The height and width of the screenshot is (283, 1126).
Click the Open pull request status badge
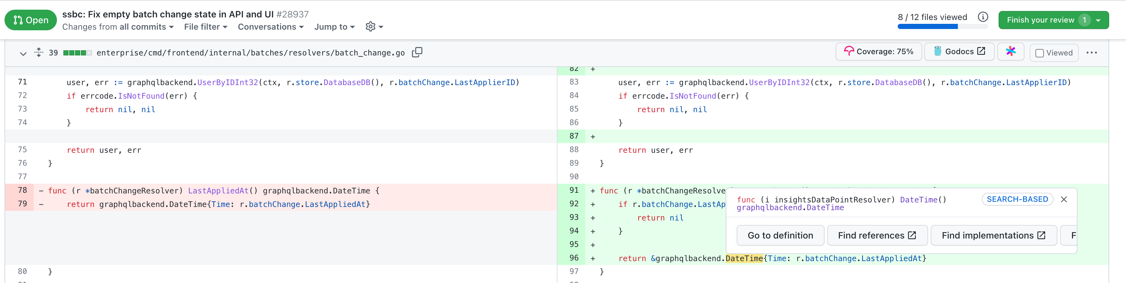tap(31, 20)
